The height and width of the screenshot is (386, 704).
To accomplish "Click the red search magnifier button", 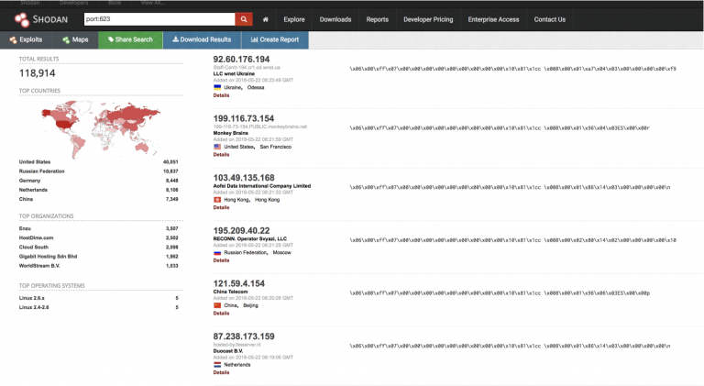I will [244, 18].
